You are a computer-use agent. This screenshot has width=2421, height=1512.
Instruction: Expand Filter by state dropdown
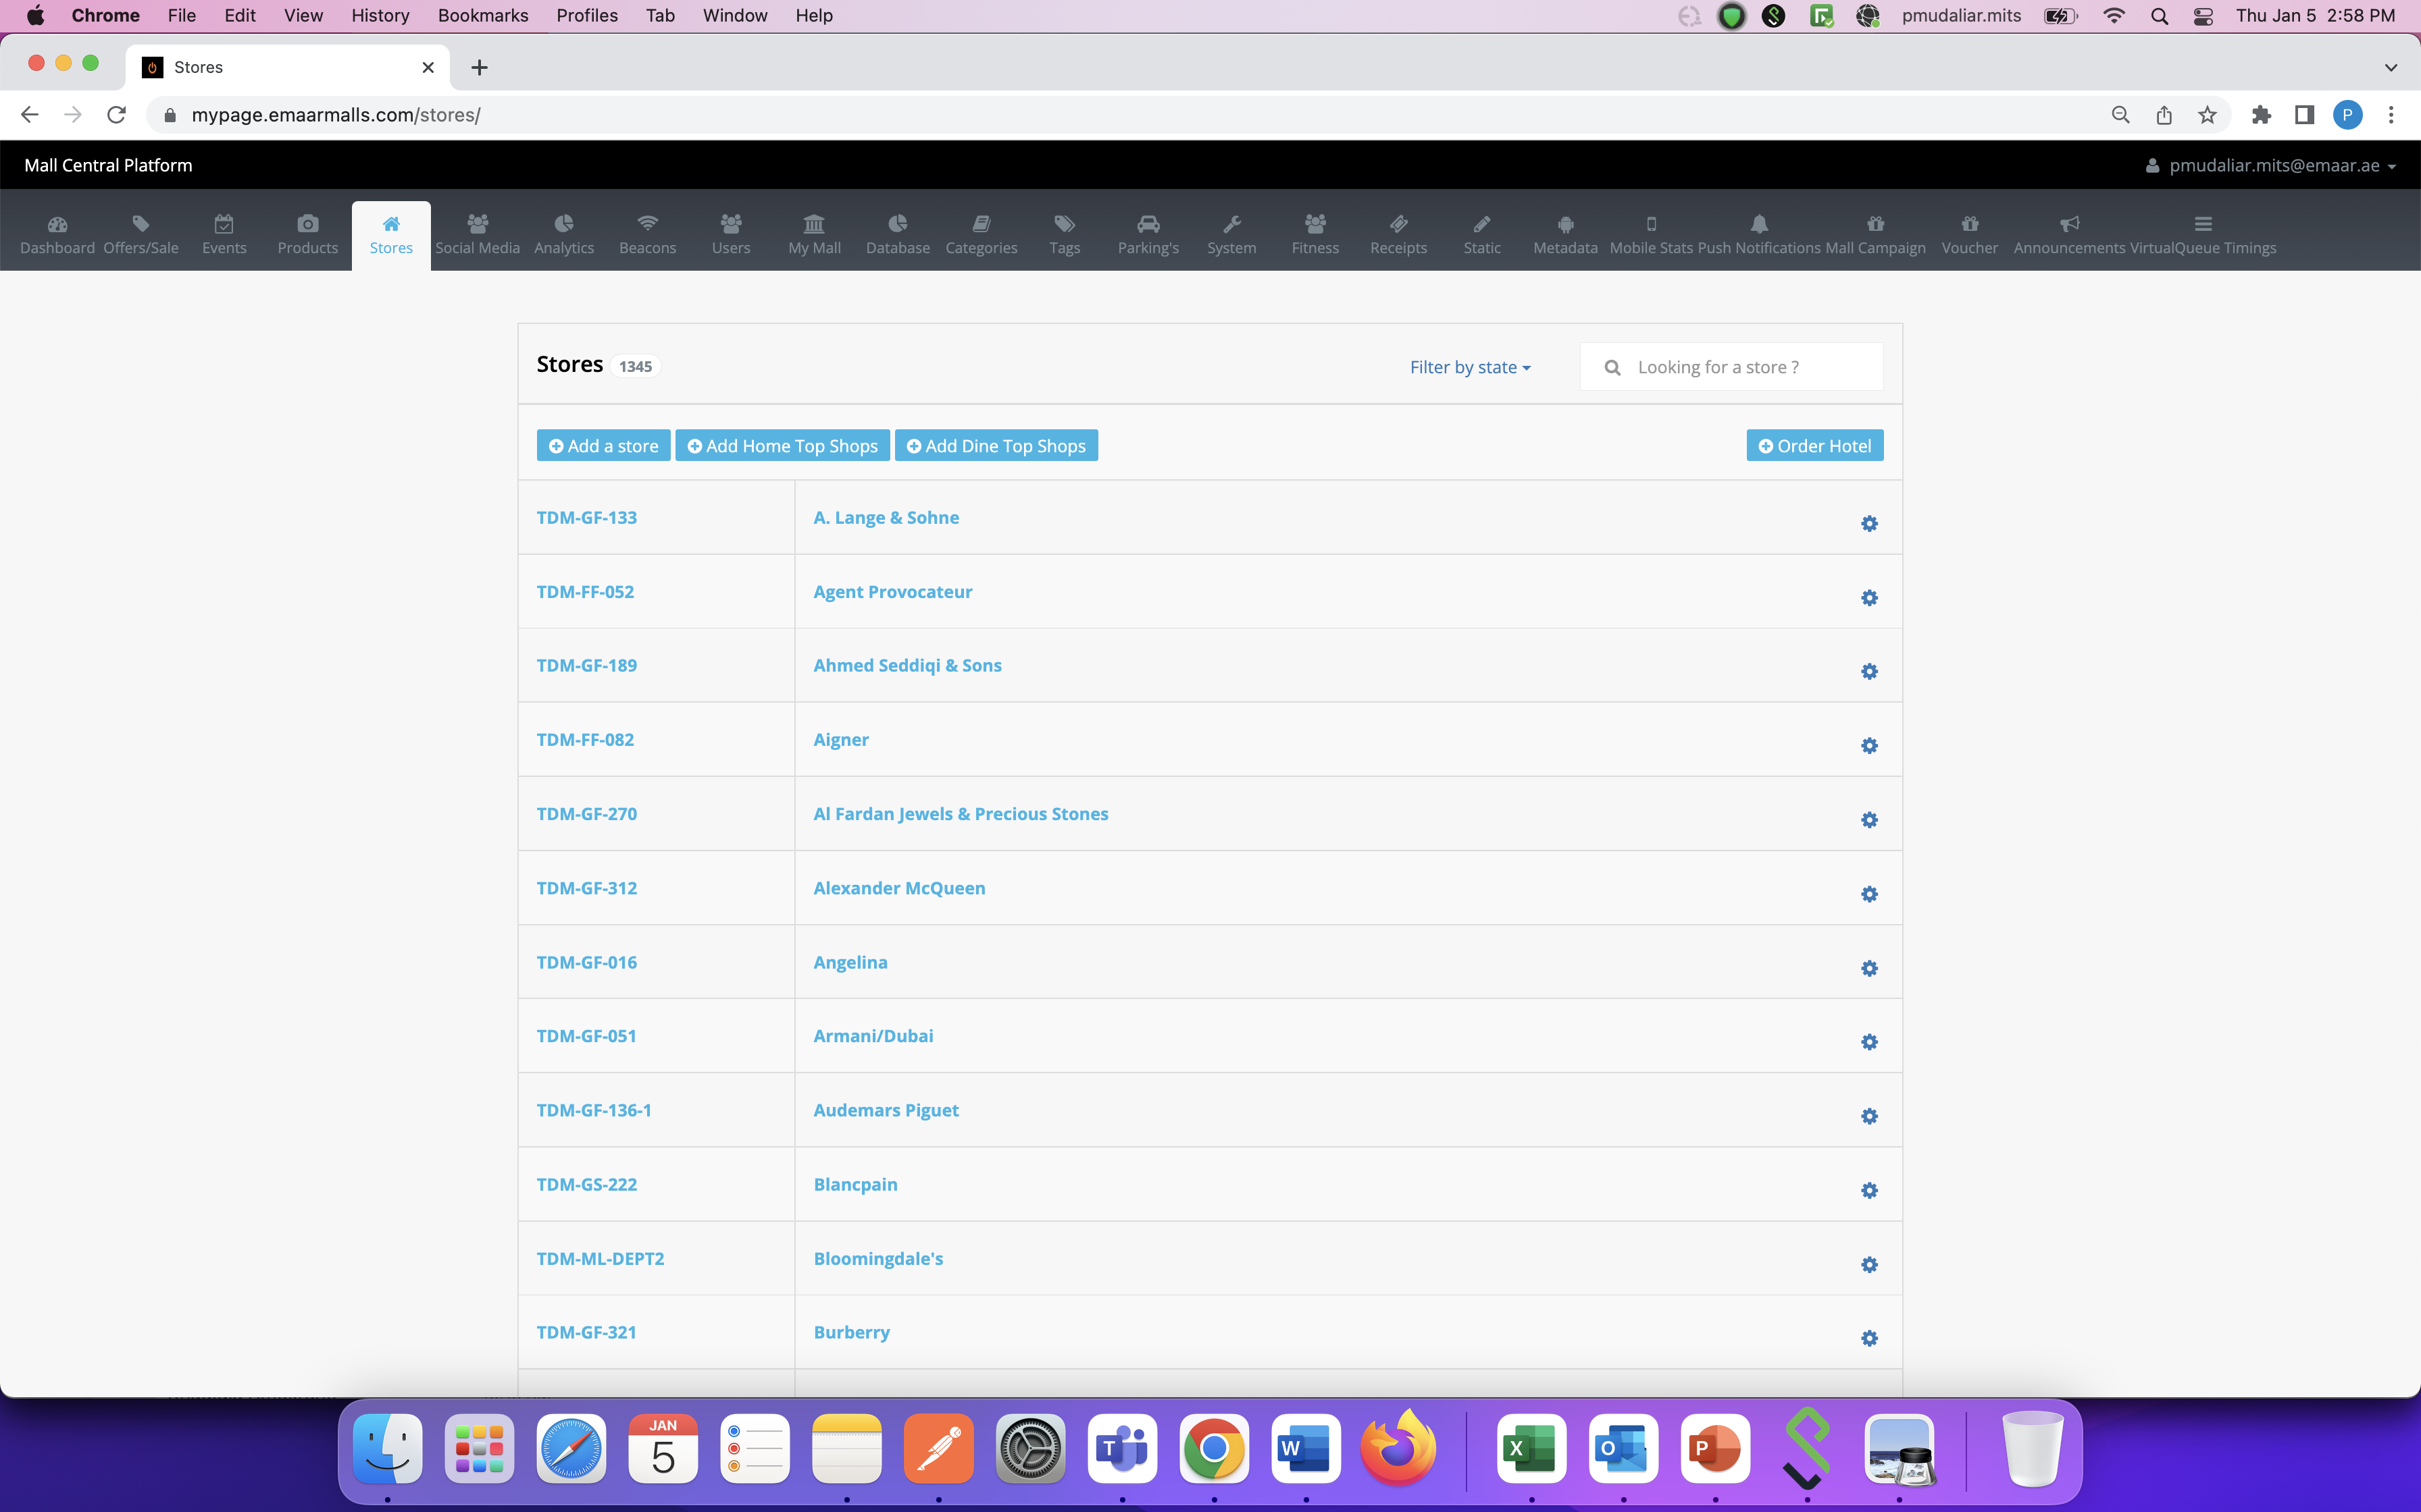coord(1469,366)
